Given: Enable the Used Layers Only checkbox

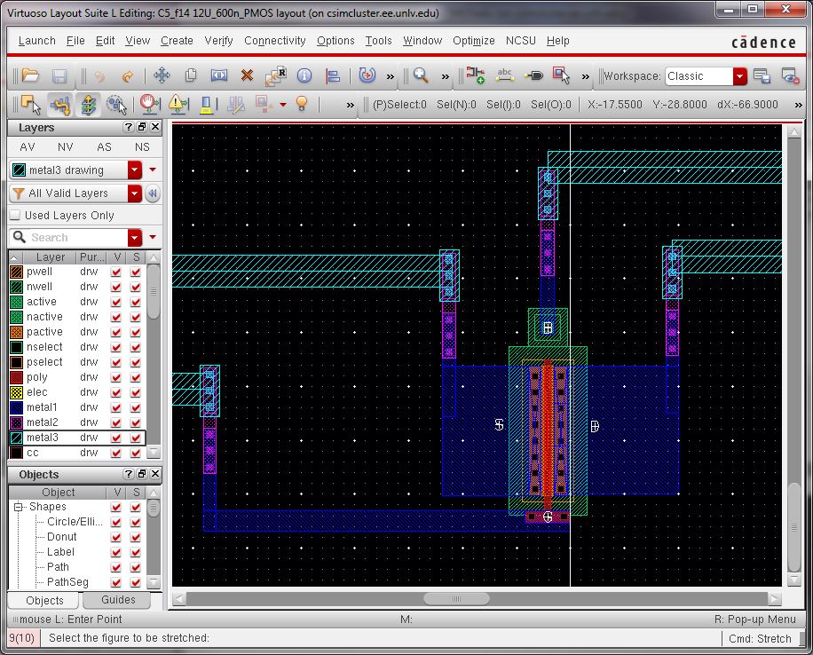Looking at the screenshot, I should point(15,216).
